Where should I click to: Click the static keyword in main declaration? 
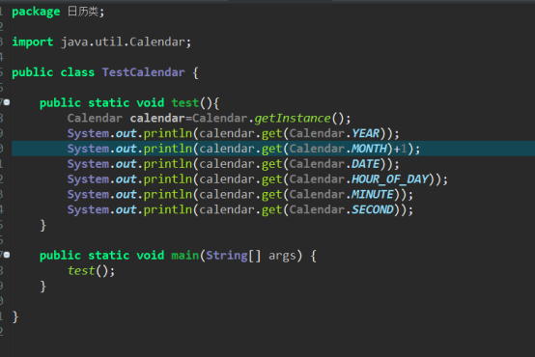tap(109, 256)
